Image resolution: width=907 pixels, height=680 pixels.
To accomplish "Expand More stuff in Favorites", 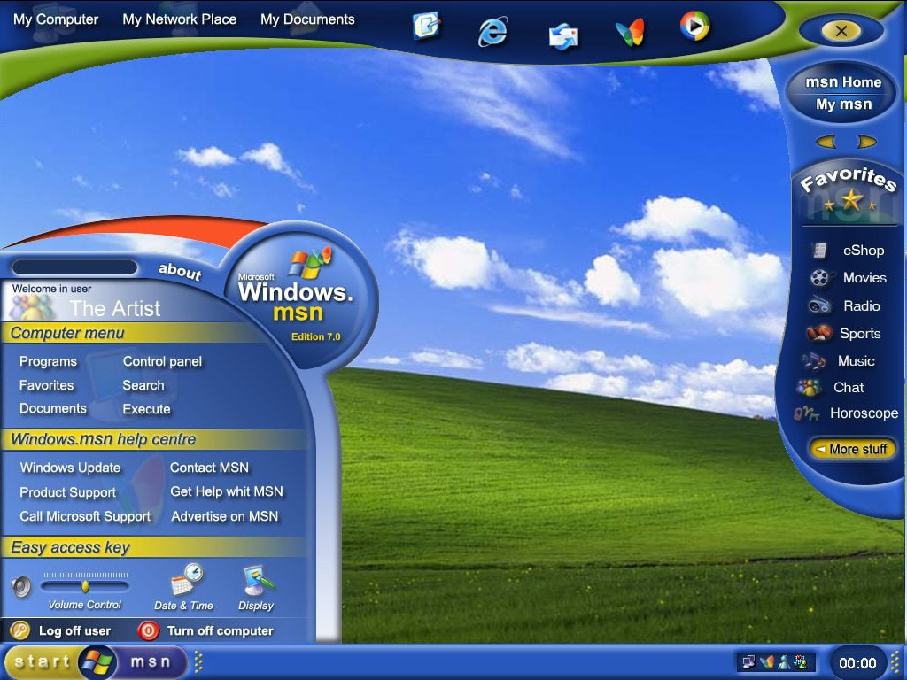I will click(x=851, y=449).
